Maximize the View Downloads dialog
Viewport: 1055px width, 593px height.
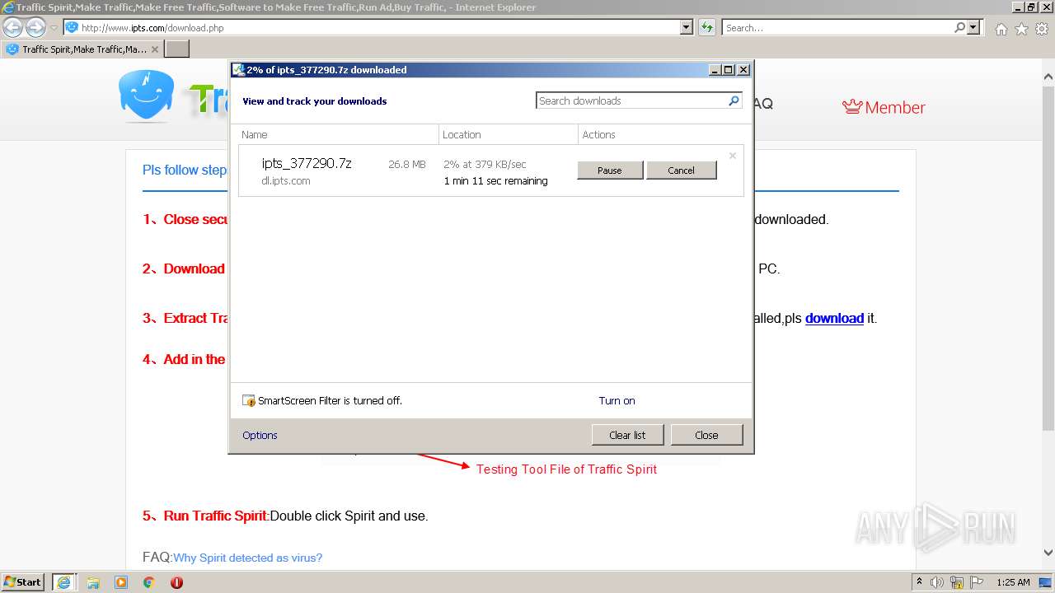click(x=729, y=70)
